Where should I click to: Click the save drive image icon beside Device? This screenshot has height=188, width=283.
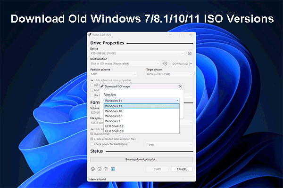pos(190,54)
